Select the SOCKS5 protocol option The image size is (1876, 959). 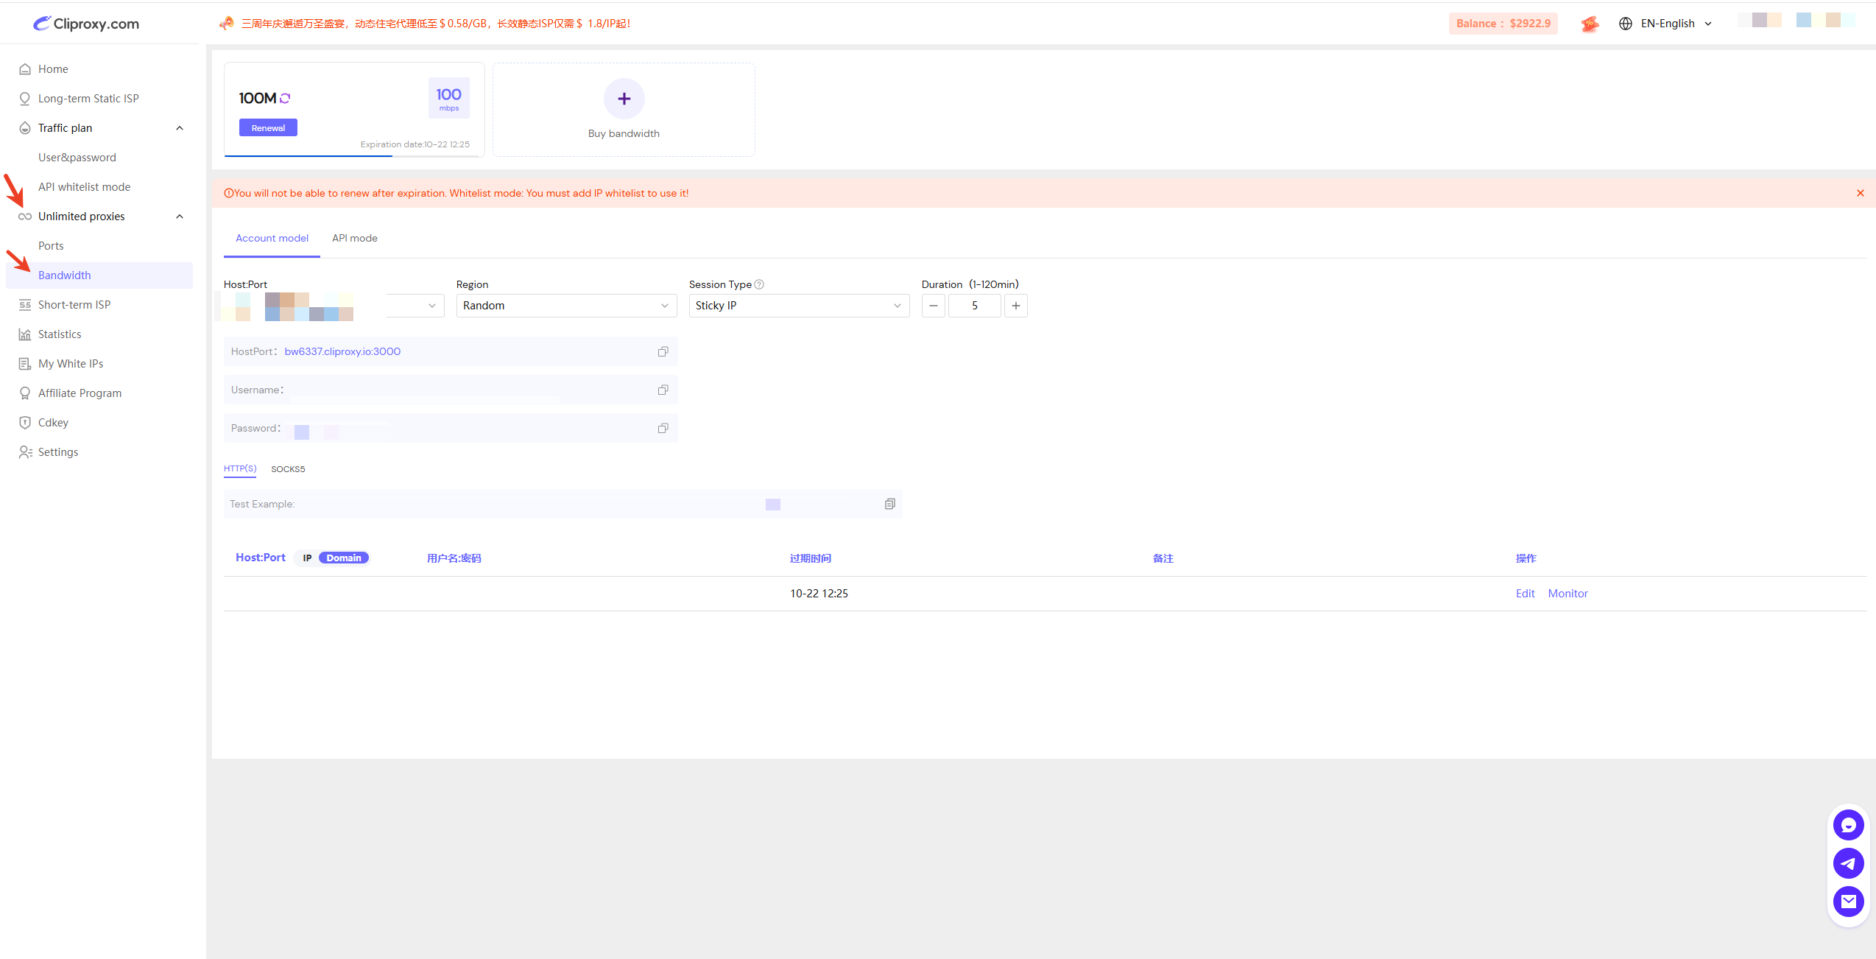coord(288,469)
